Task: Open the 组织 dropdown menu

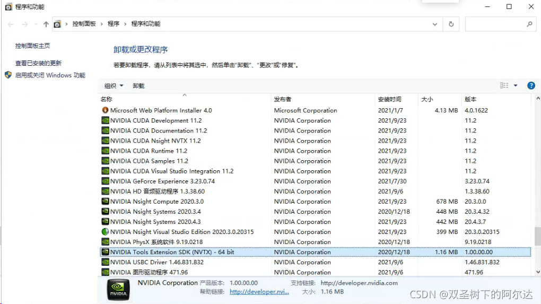Action: [114, 85]
